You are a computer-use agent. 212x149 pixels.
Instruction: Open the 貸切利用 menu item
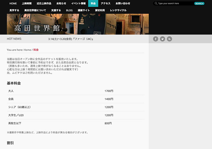100,10
